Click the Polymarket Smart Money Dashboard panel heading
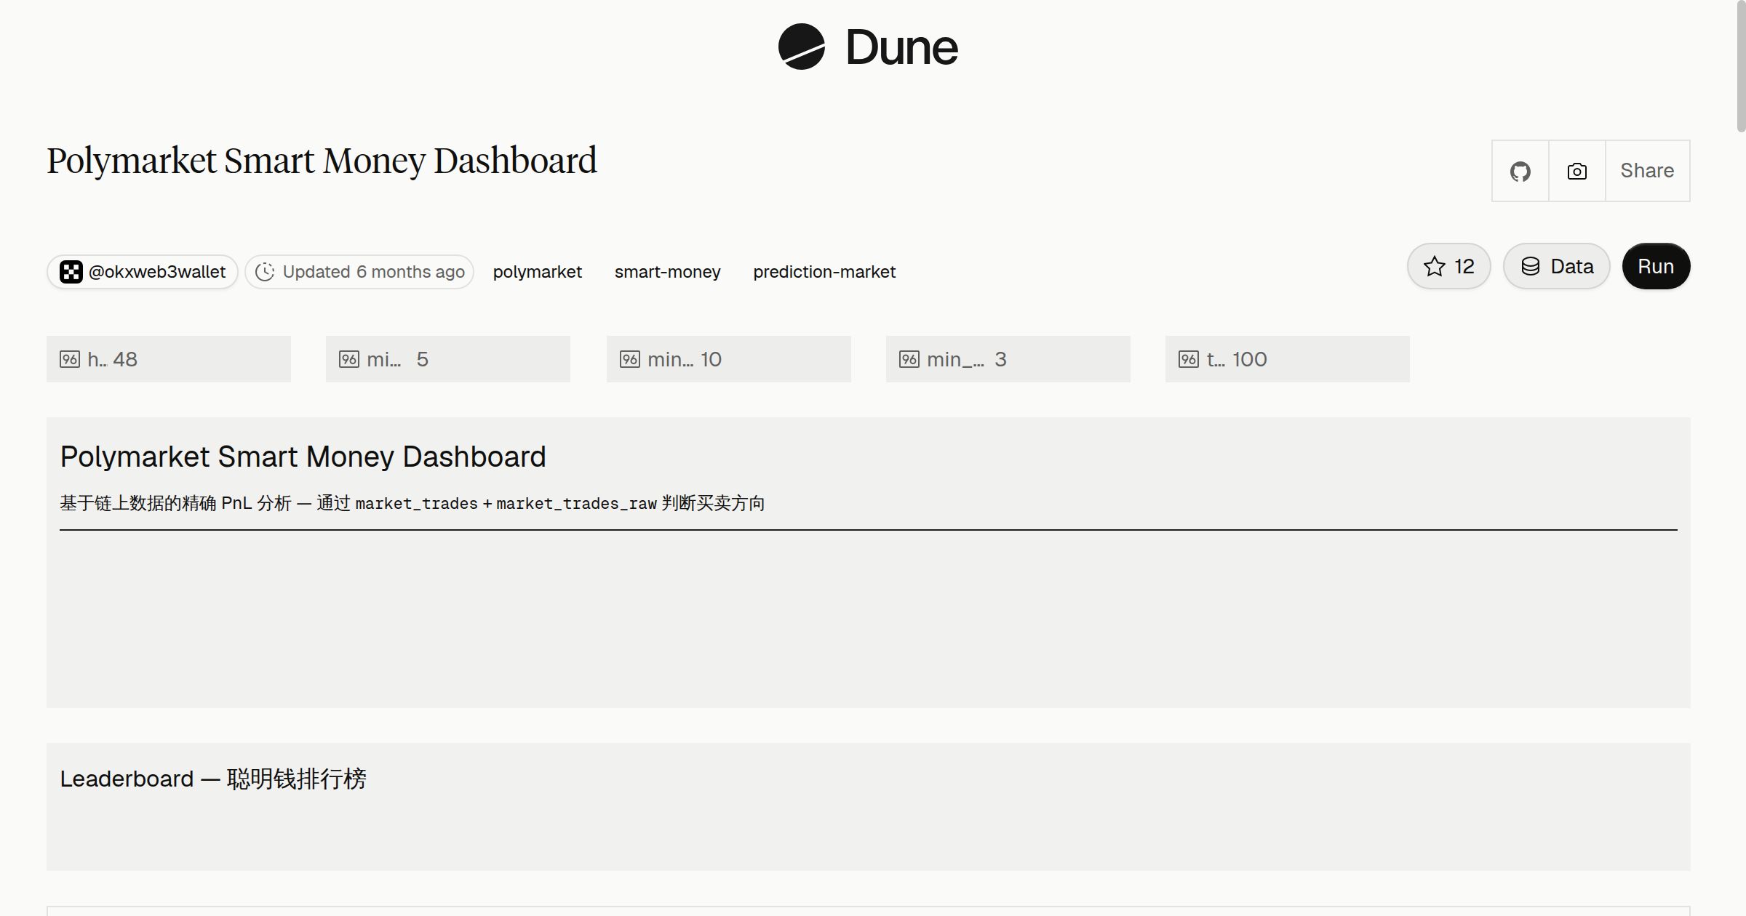Image resolution: width=1746 pixels, height=916 pixels. pos(303,457)
